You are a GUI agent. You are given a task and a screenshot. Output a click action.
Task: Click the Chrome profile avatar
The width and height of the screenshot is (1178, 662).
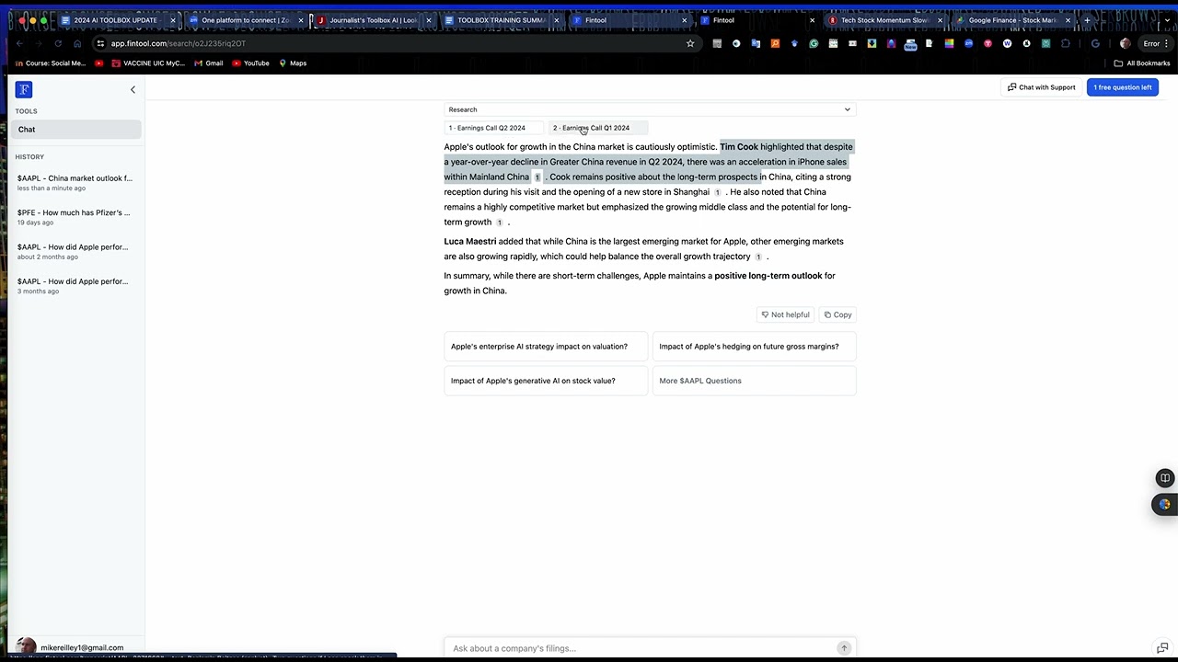point(1126,43)
